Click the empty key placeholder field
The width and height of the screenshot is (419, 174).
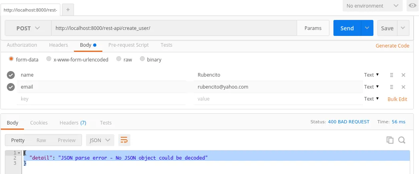101,99
